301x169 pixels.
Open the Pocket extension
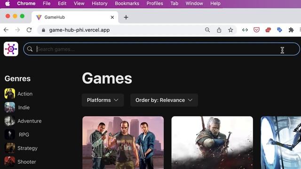point(256,30)
